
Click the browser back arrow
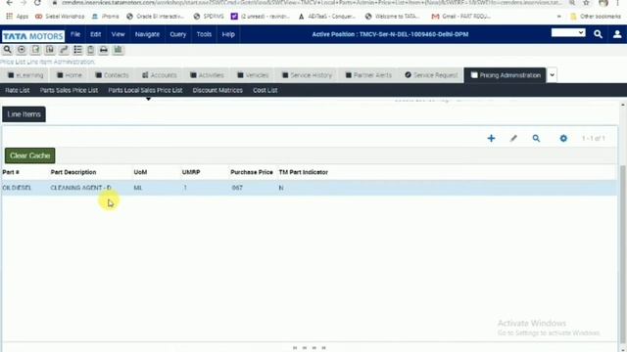click(x=9, y=3)
